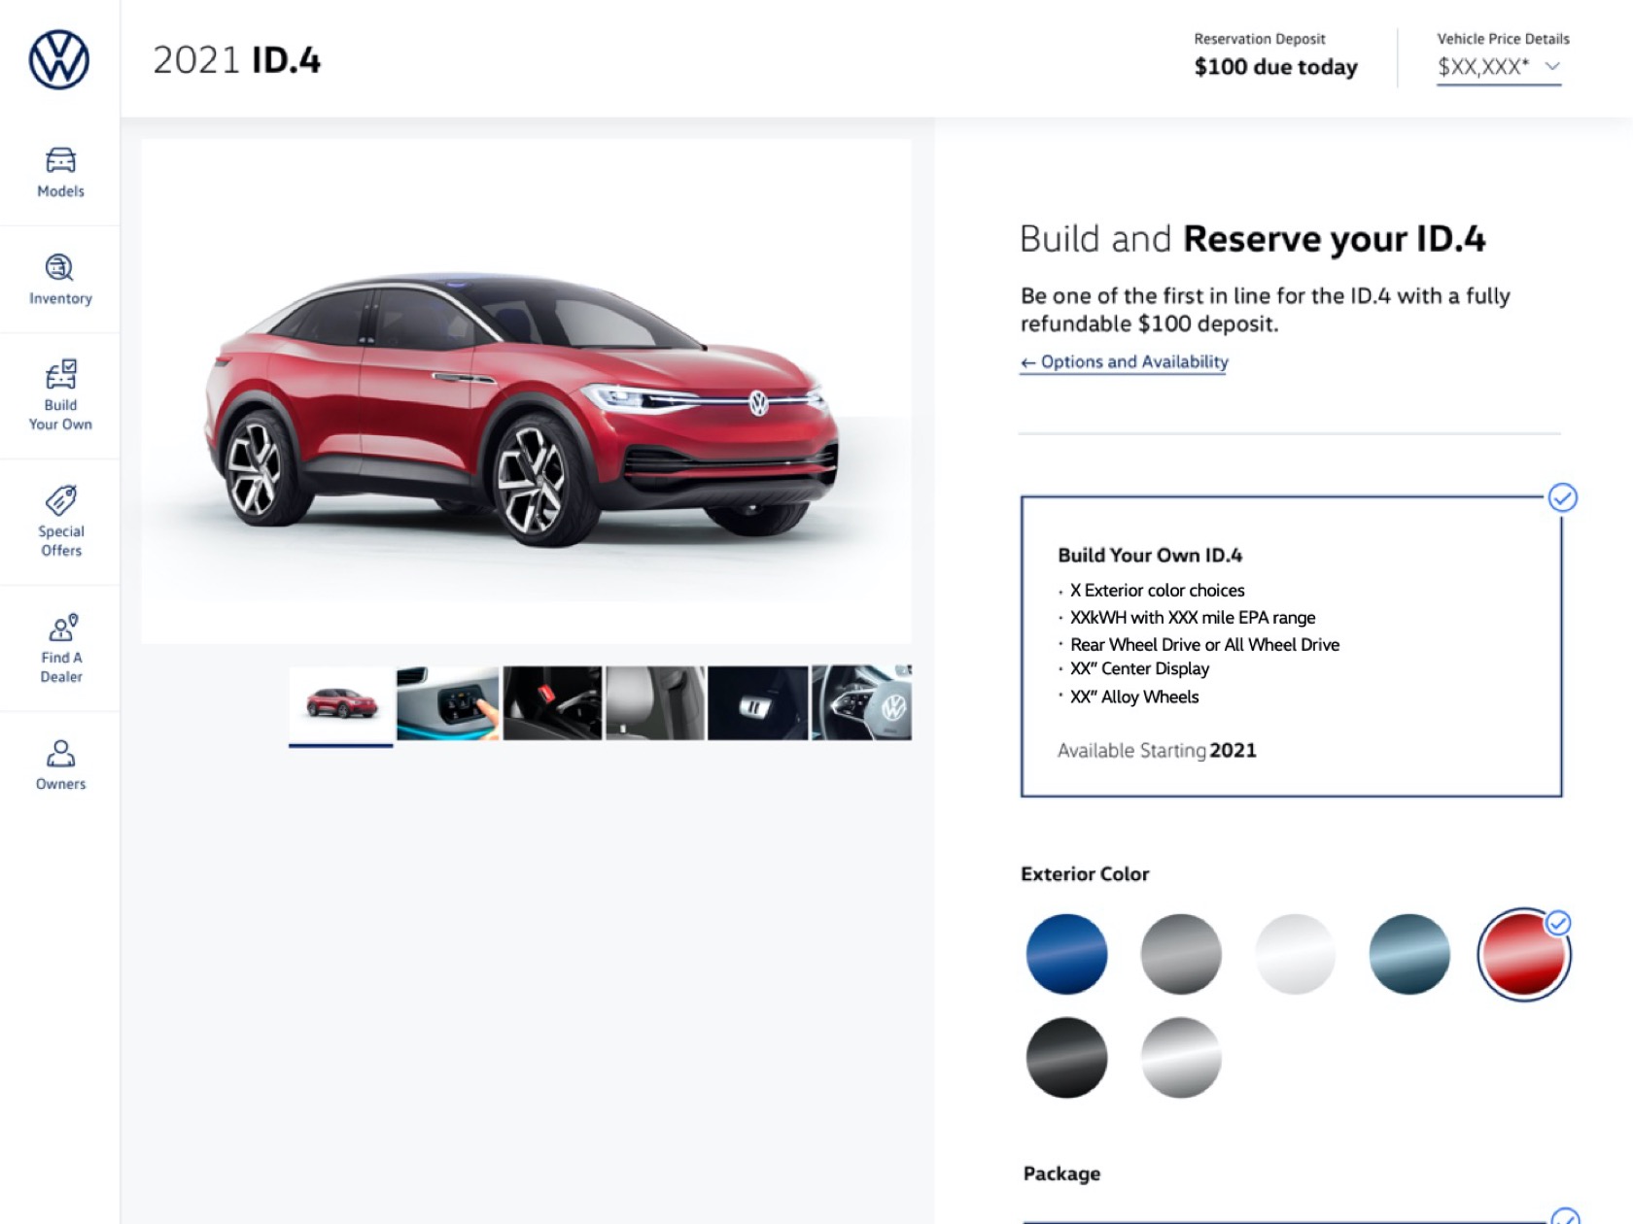
Task: Toggle the red exterior color checkmark
Action: [1558, 923]
